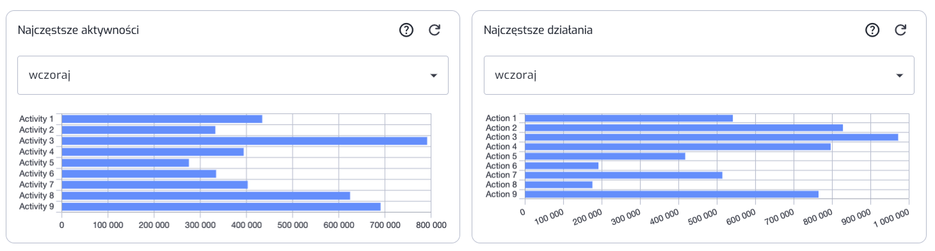Click the dropdown arrow in actions panel
The height and width of the screenshot is (251, 935).
[x=900, y=76]
